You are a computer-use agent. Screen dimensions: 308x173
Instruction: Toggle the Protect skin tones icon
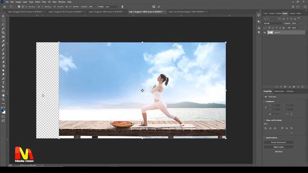point(122,7)
